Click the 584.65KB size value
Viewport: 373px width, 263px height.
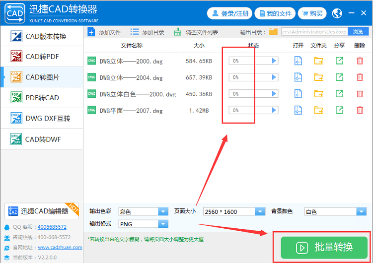click(x=199, y=61)
